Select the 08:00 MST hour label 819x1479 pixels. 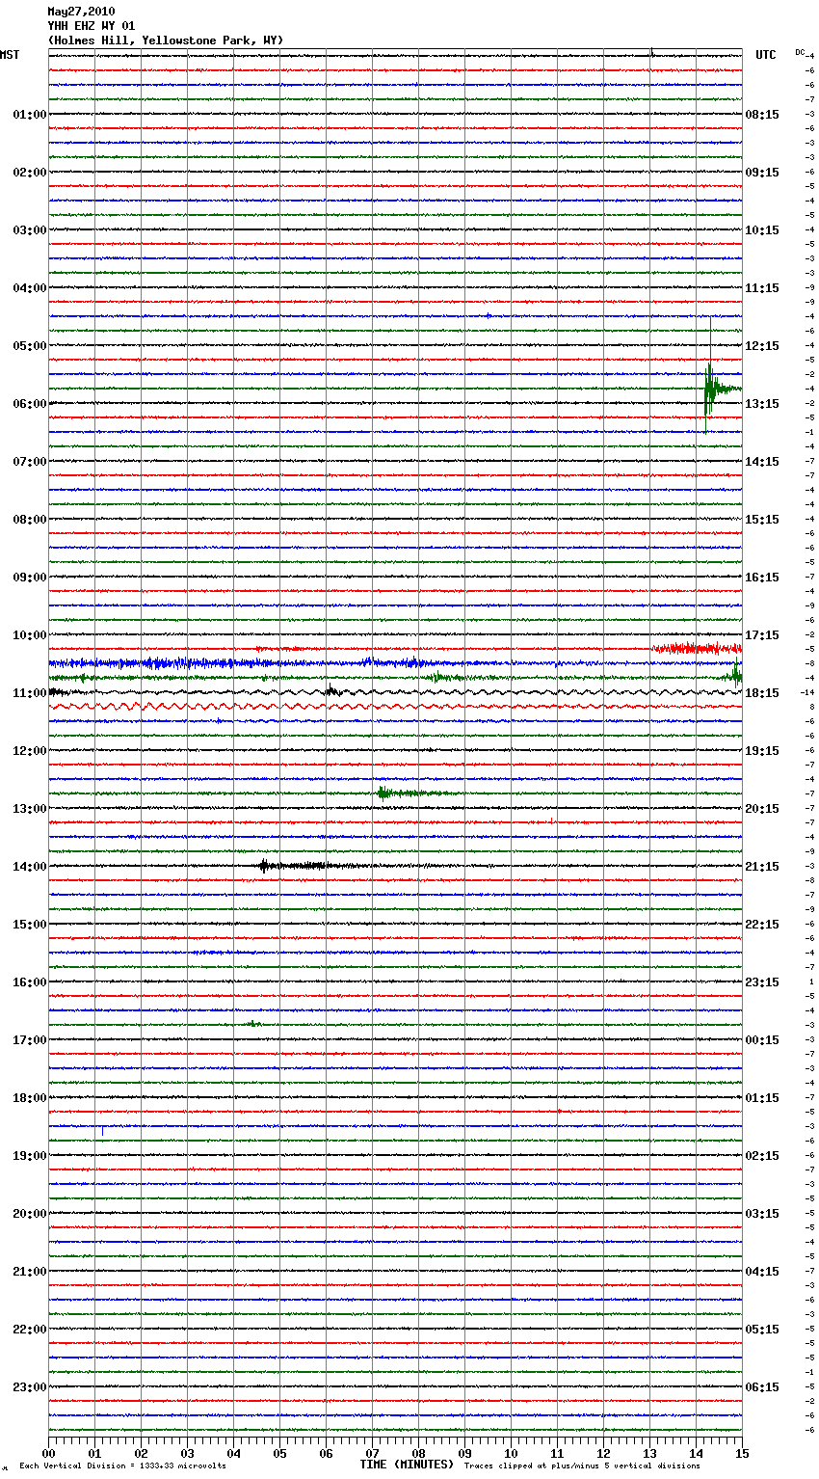point(30,520)
